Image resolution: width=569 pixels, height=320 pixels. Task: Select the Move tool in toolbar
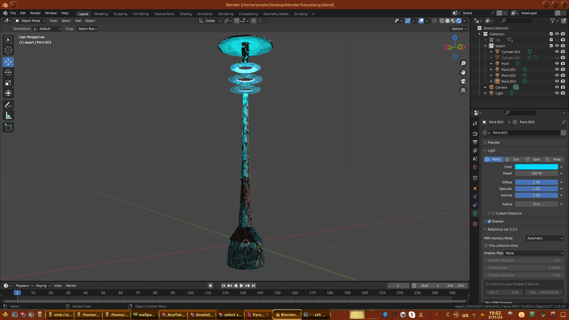(8, 62)
